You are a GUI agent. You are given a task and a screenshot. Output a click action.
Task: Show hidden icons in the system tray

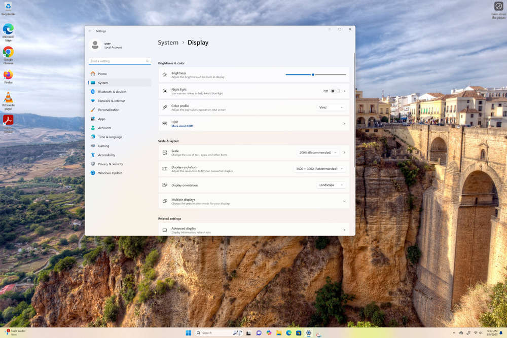(454, 333)
